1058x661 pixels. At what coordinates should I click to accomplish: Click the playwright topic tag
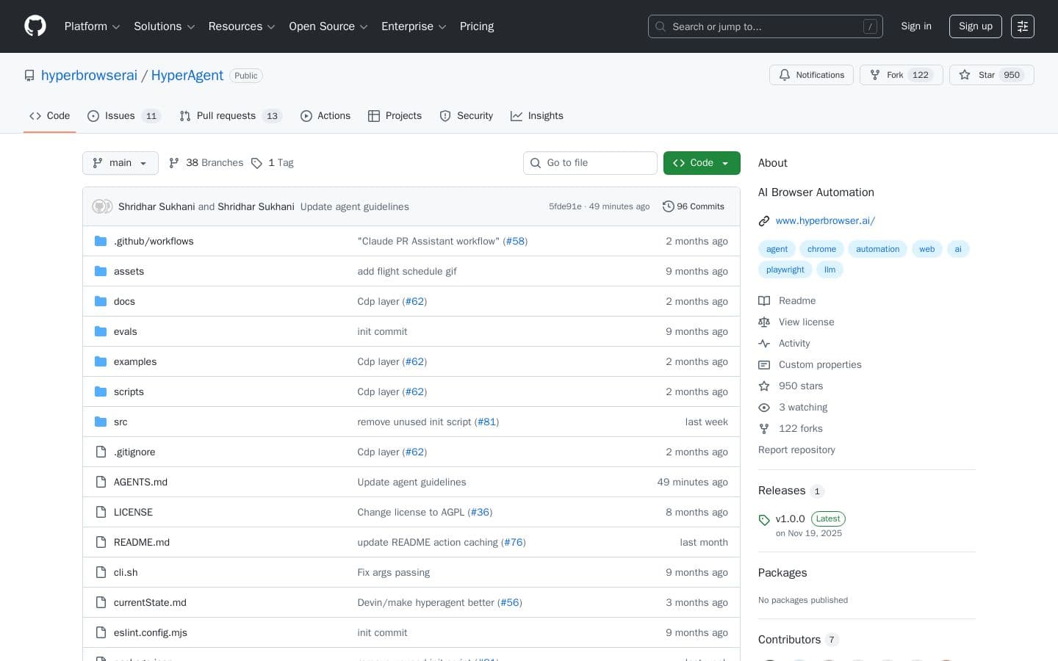785,270
